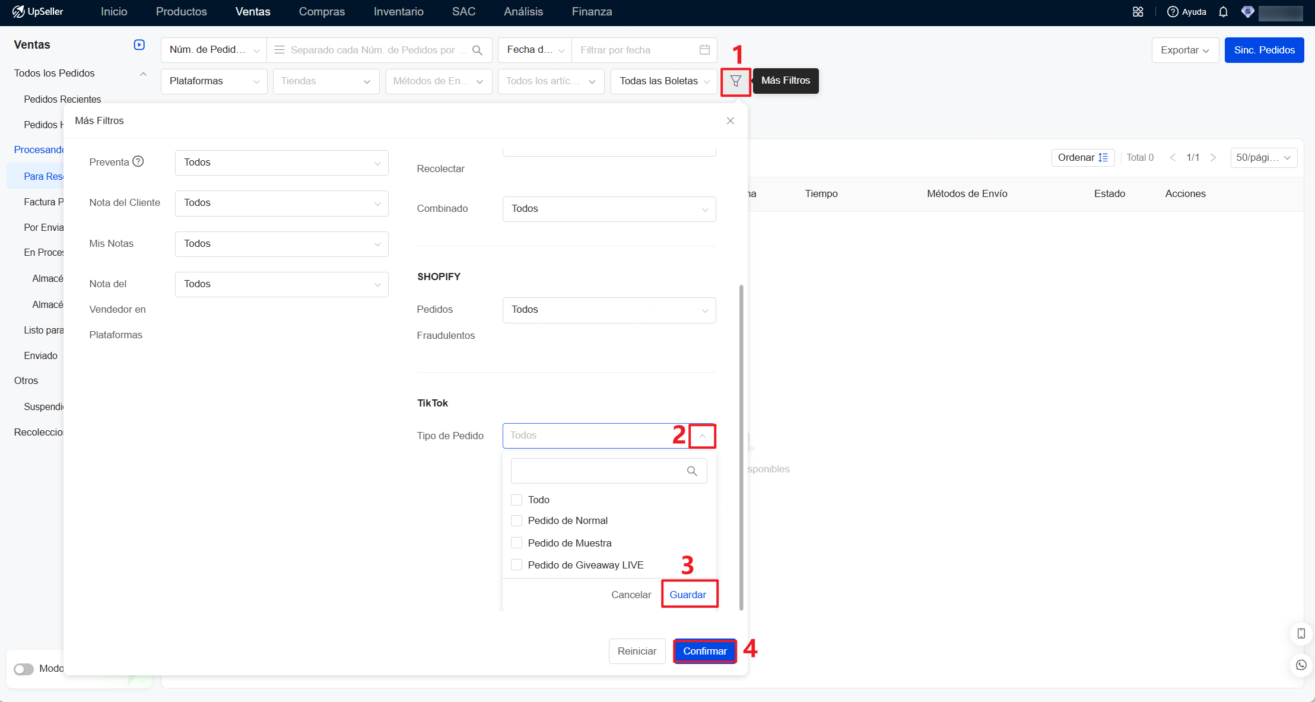Image resolution: width=1315 pixels, height=702 pixels.
Task: Open the WhatsApp support icon
Action: coord(1301,665)
